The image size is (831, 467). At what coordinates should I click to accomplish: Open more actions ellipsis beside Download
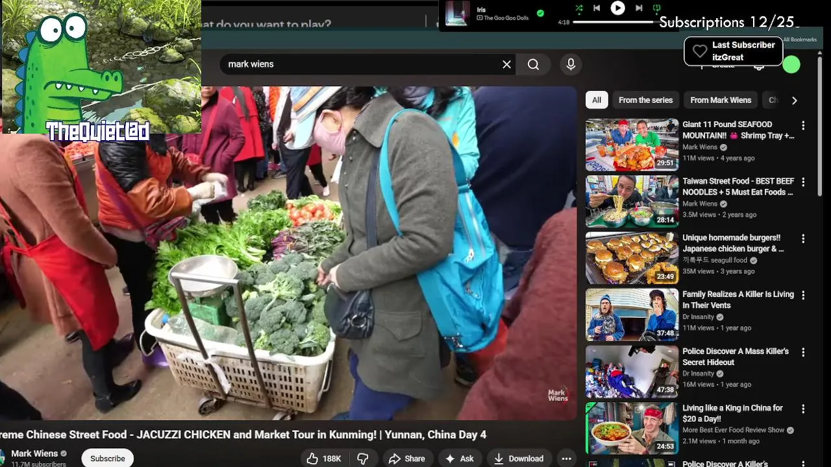pyautogui.click(x=566, y=459)
